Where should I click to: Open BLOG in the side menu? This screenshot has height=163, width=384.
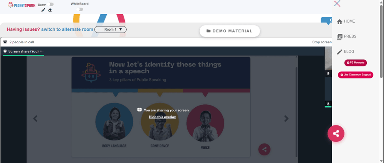click(x=346, y=52)
